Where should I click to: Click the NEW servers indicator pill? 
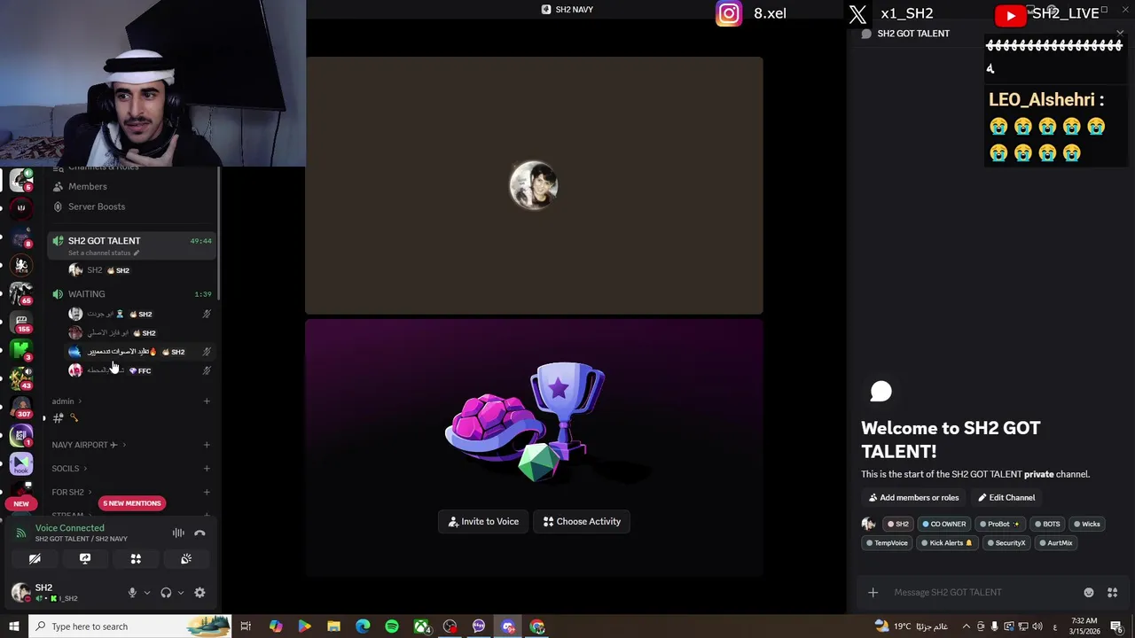click(x=21, y=503)
